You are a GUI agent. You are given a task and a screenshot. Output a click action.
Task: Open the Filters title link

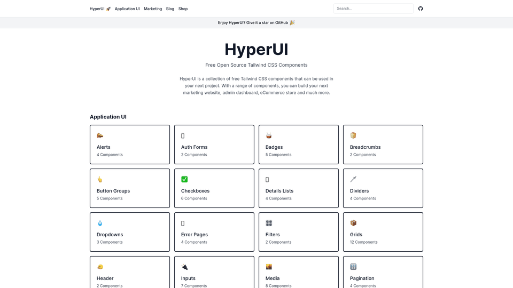coord(273,235)
